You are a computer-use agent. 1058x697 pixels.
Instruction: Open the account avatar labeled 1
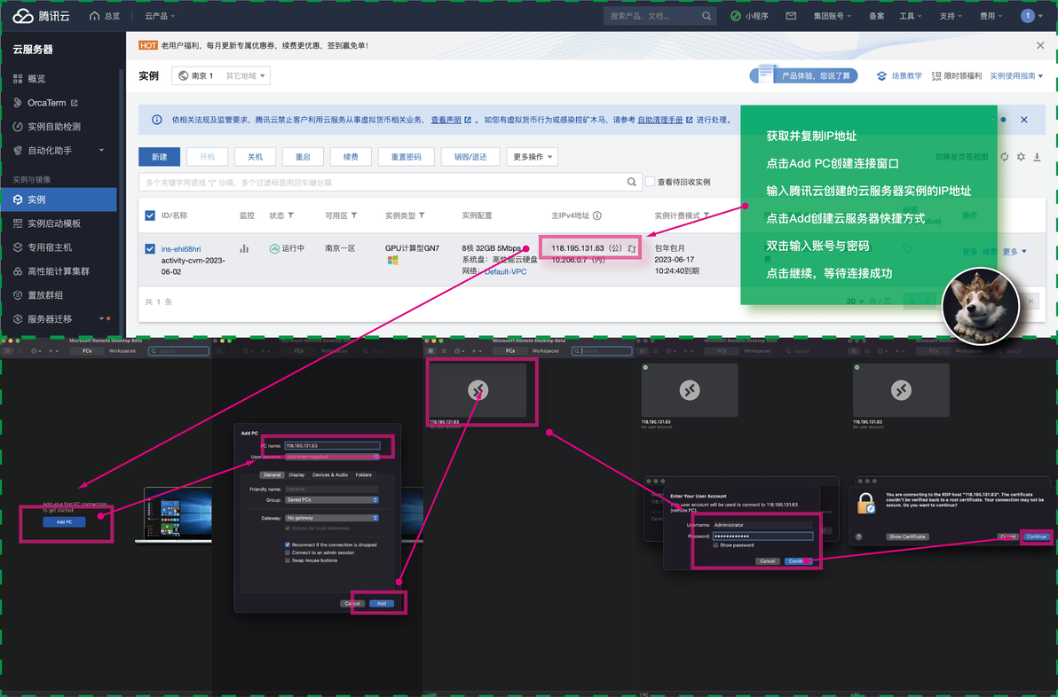pyautogui.click(x=1028, y=15)
